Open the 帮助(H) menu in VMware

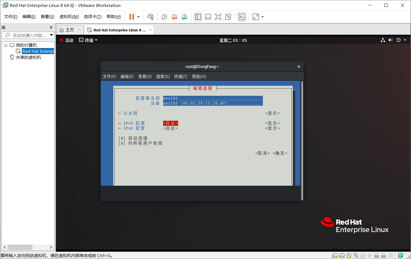coord(114,17)
